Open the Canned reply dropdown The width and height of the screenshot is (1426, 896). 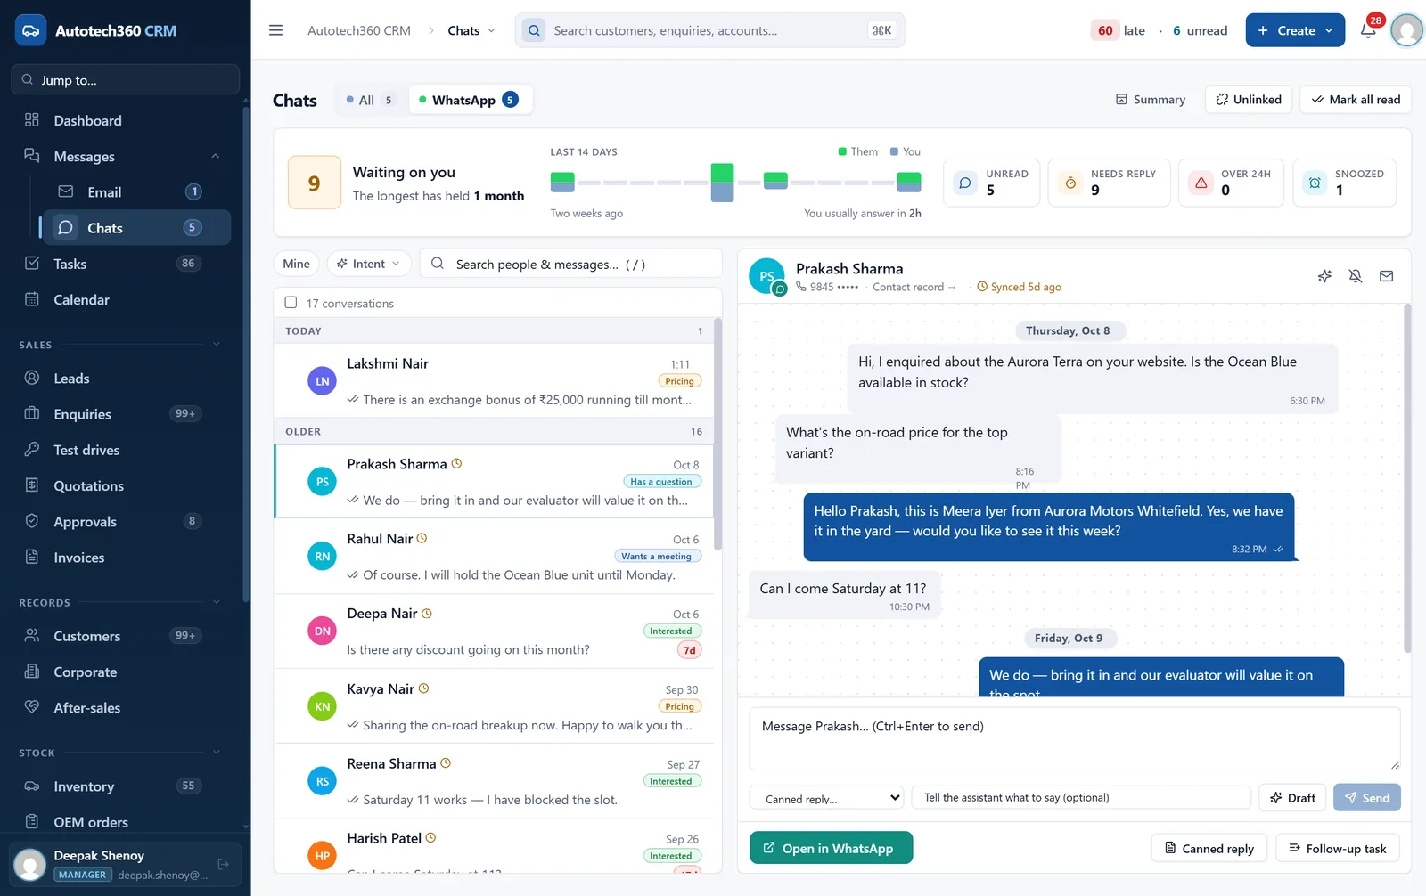click(x=827, y=798)
